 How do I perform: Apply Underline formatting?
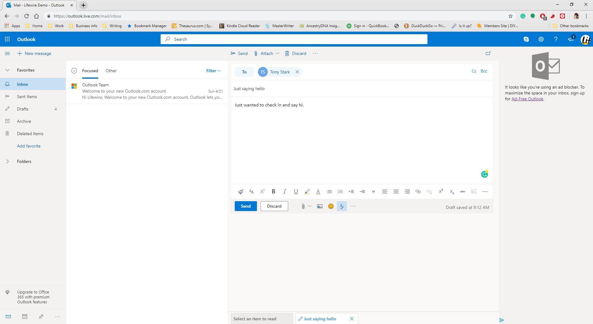tap(296, 191)
